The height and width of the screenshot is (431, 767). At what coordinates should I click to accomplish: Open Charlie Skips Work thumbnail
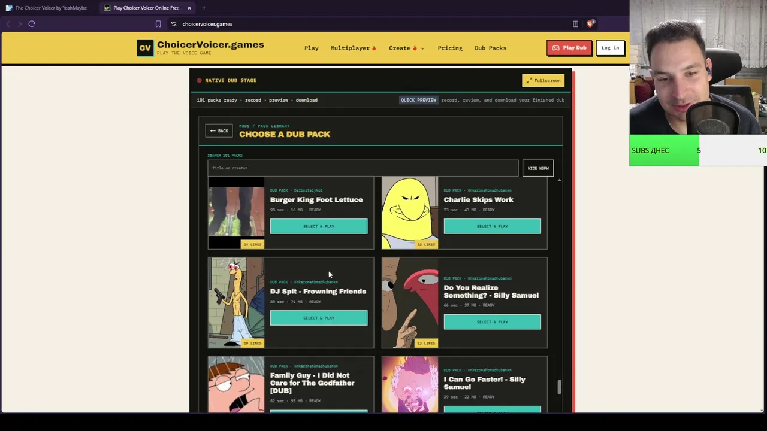click(410, 213)
